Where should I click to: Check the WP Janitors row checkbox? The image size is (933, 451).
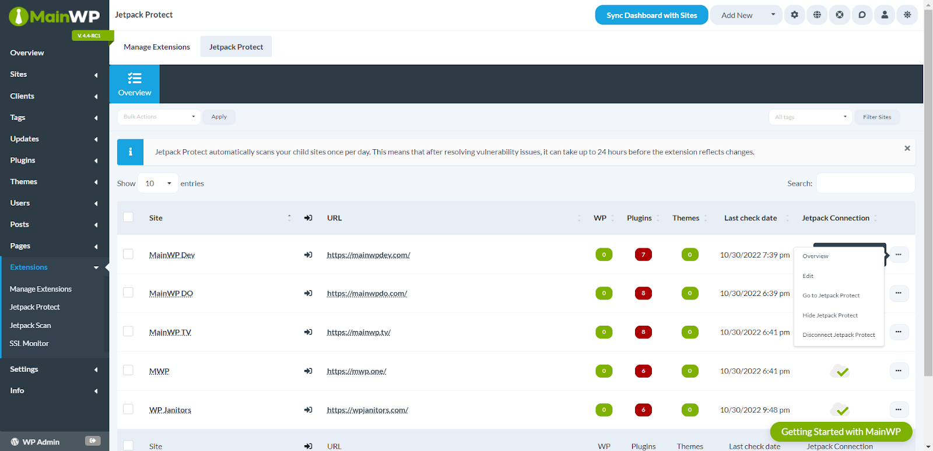point(128,409)
